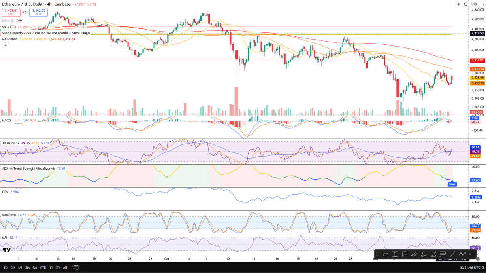
Task: Select the horizontal ray line tool
Action: [x=472, y=254]
